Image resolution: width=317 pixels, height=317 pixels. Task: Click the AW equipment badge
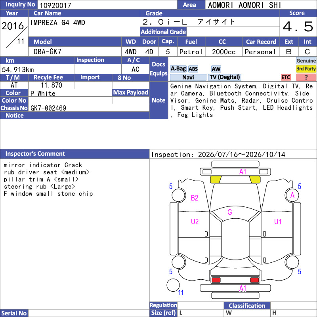(x=216, y=69)
